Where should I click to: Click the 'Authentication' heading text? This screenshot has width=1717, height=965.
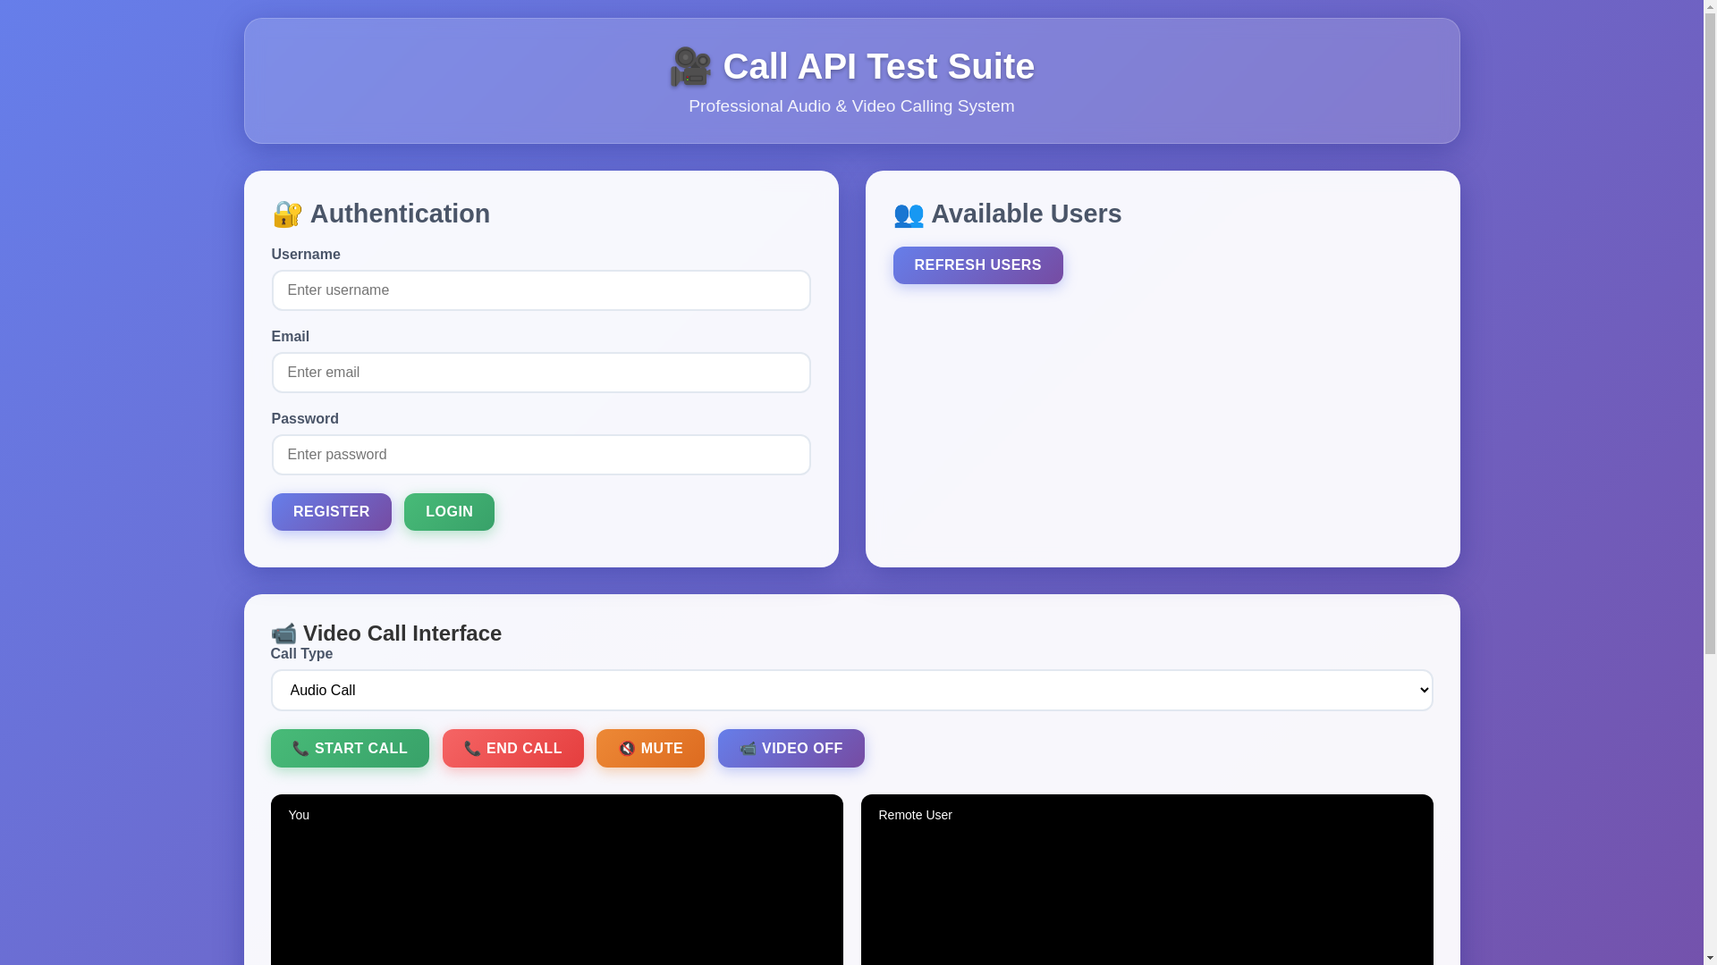[400, 214]
